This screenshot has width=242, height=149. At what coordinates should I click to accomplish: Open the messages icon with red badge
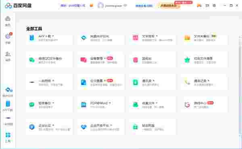coord(8,37)
